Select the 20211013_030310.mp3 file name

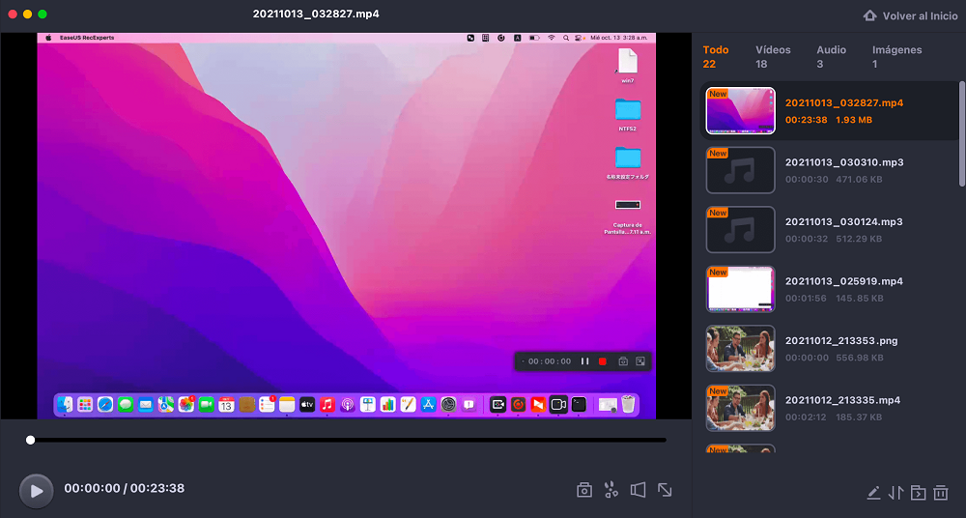pos(844,162)
